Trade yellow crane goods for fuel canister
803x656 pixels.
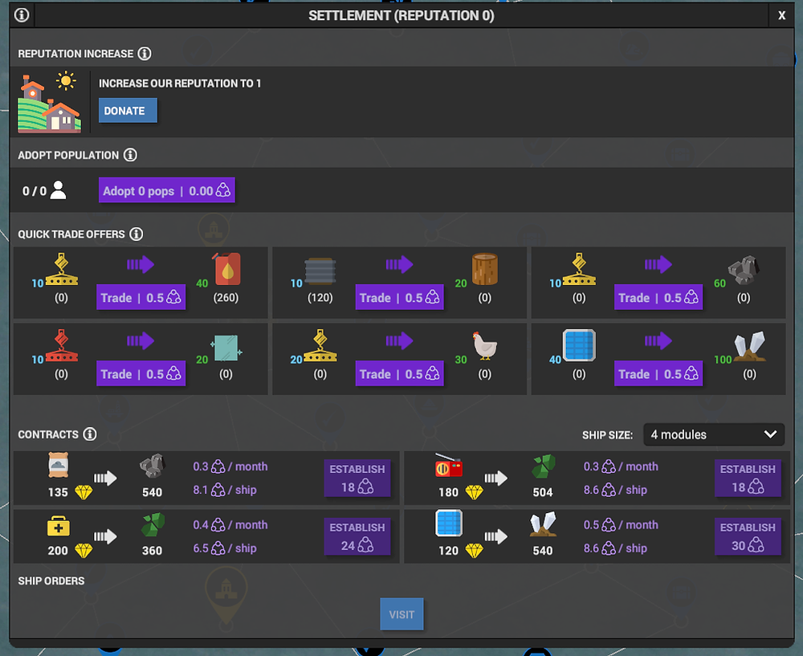coord(141,298)
